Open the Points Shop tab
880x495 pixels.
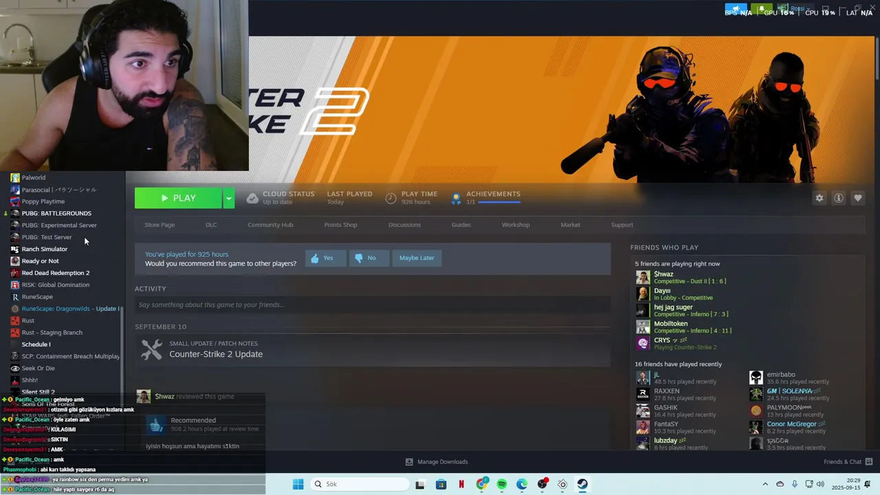[340, 225]
